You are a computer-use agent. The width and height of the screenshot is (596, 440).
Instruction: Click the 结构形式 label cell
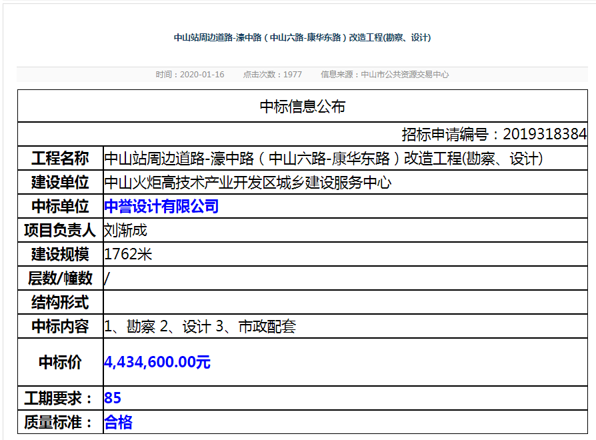[x=61, y=302]
